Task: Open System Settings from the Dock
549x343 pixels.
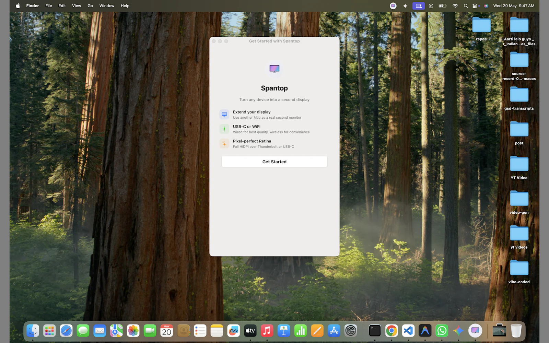Action: point(351,331)
